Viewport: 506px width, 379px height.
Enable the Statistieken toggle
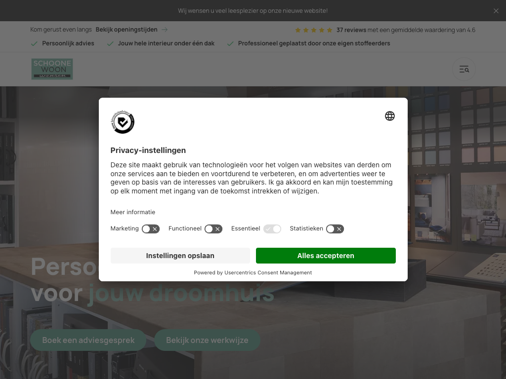[335, 229]
